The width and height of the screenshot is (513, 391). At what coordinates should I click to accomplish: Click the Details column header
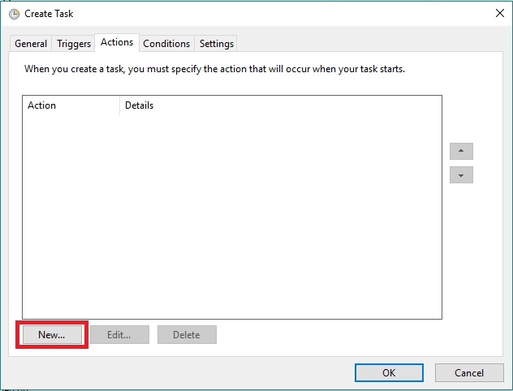pos(140,105)
